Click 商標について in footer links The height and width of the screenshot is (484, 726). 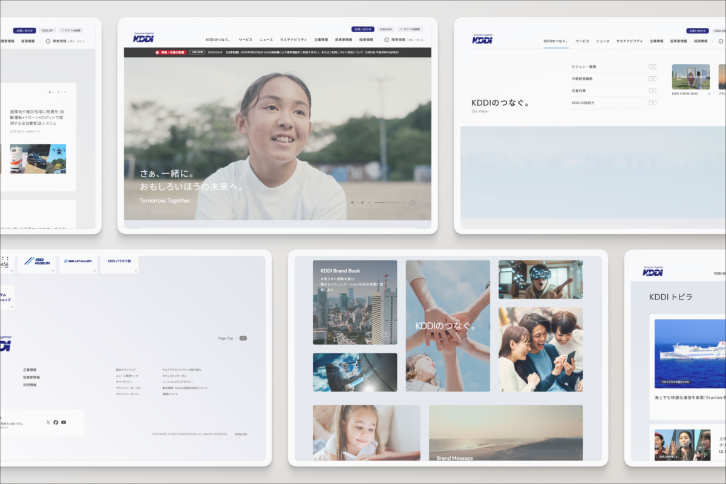170,394
